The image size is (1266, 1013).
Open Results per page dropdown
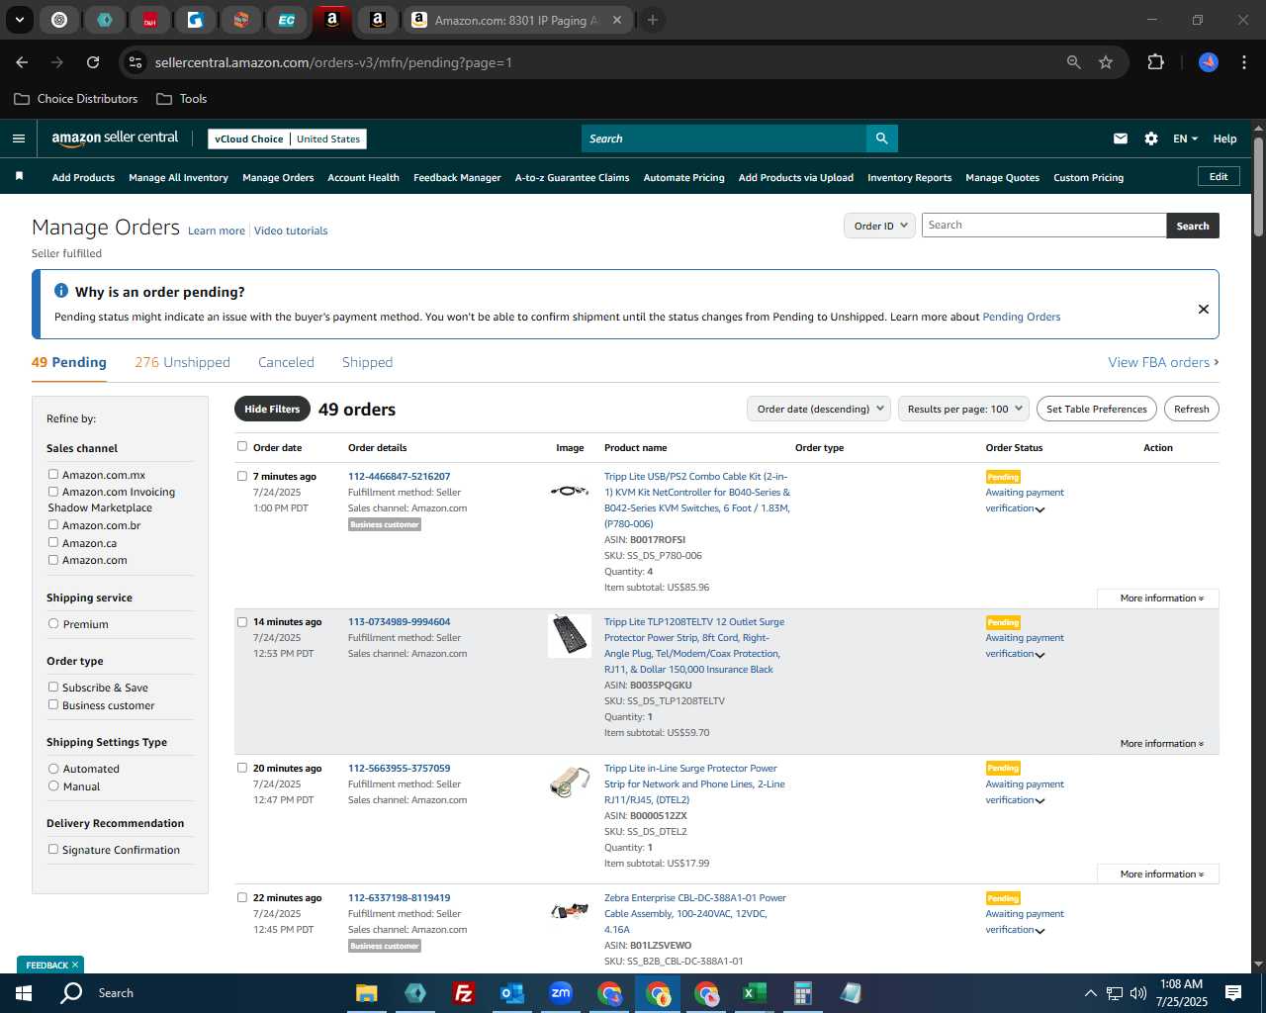(x=964, y=409)
